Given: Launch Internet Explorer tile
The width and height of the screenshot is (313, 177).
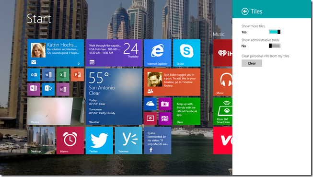Looking at the screenshot, I should click(158, 53).
